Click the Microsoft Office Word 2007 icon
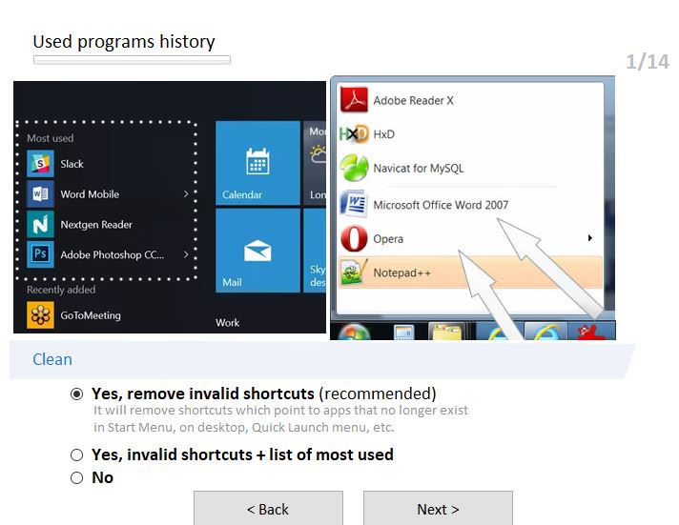Image resolution: width=679 pixels, height=525 pixels. pyautogui.click(x=354, y=203)
